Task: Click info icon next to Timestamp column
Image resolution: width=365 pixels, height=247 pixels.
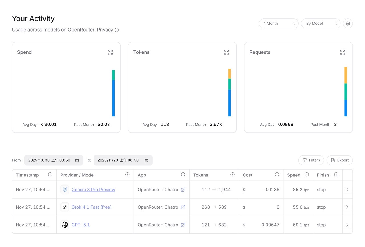Action: click(x=50, y=175)
